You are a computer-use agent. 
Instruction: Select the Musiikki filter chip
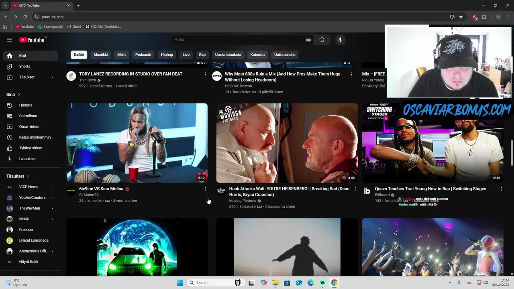point(101,55)
